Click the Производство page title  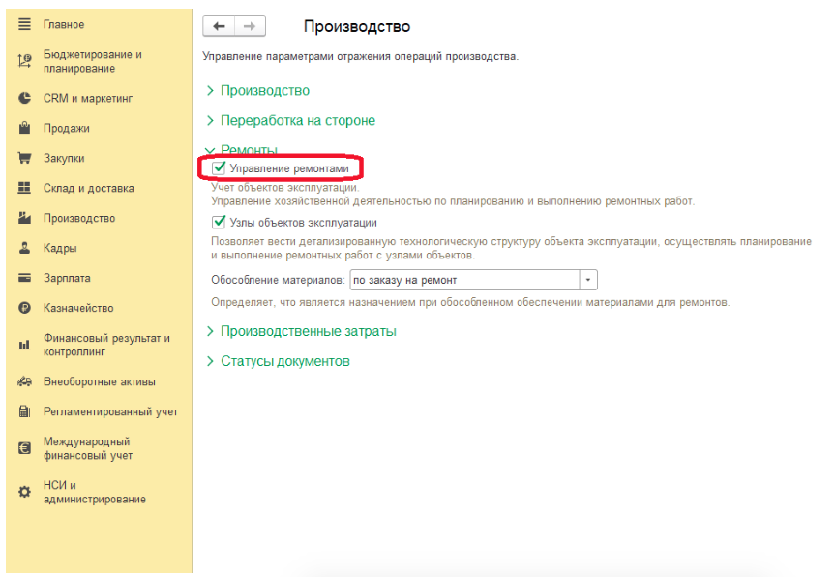pos(357,26)
